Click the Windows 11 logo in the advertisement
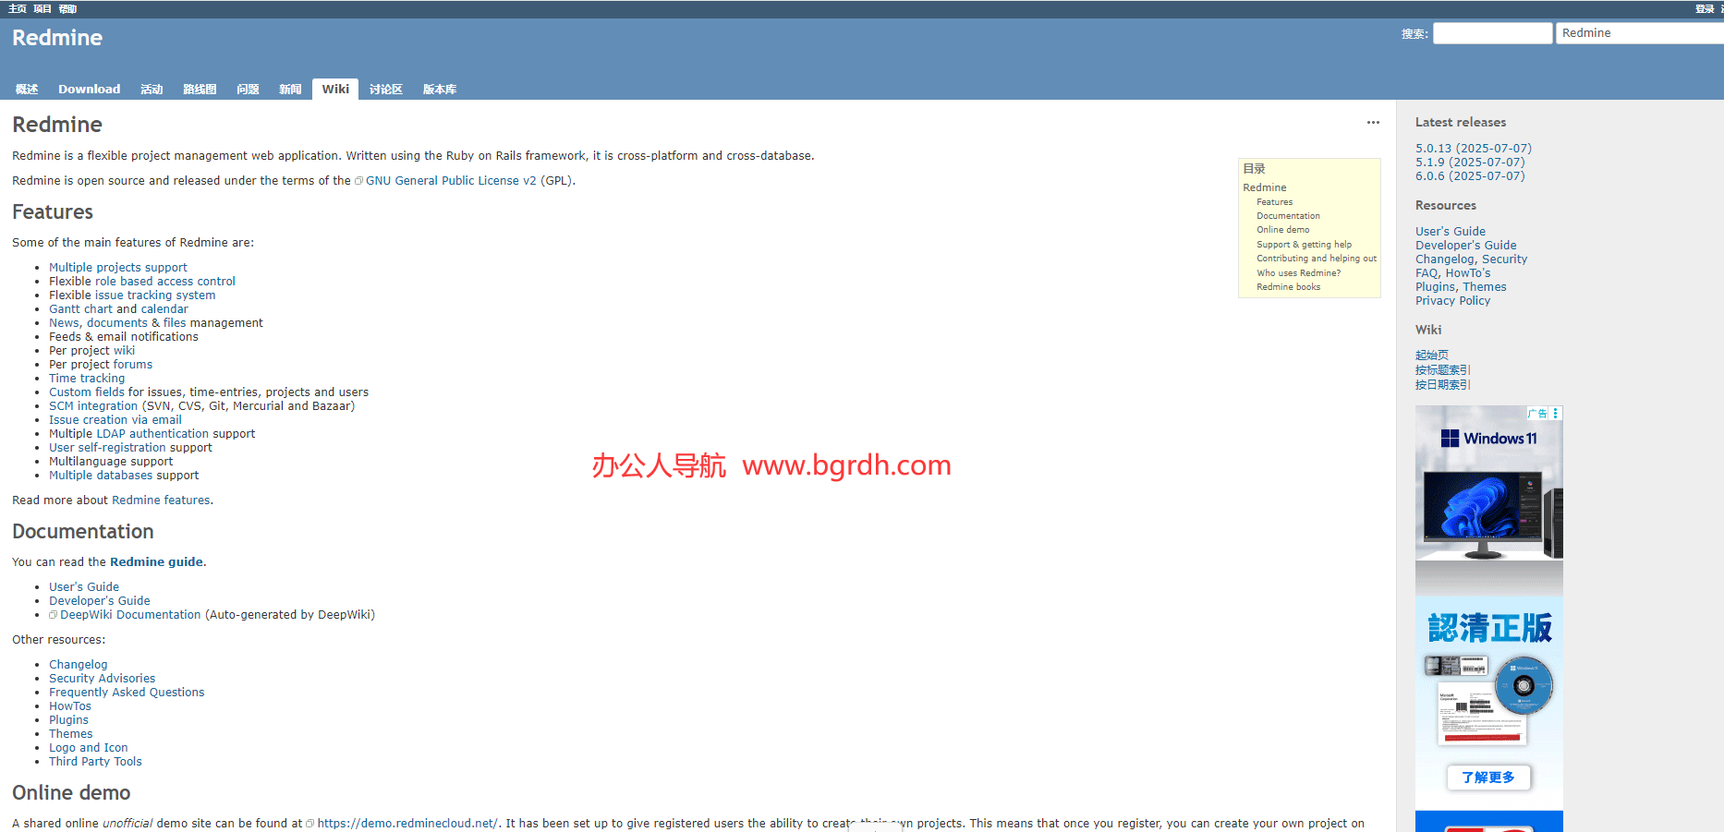 1450,439
